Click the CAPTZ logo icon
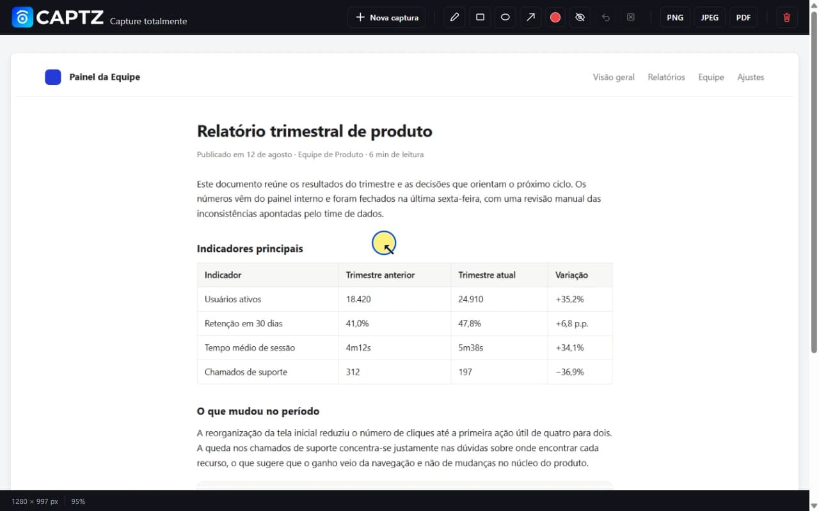This screenshot has height=511, width=819. coord(22,17)
